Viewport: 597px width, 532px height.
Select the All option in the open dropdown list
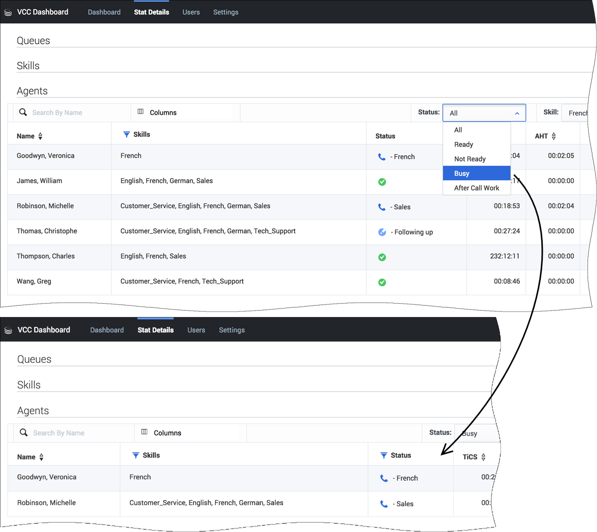(x=458, y=130)
